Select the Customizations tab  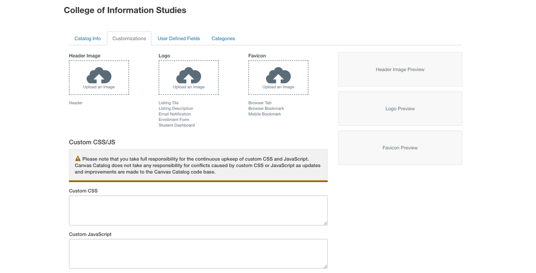click(x=129, y=39)
